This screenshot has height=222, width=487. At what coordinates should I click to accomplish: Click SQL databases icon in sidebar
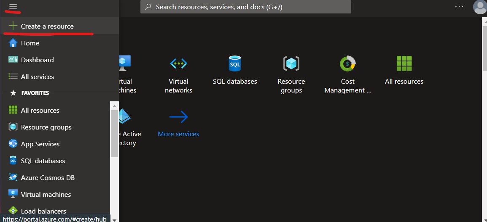13,161
